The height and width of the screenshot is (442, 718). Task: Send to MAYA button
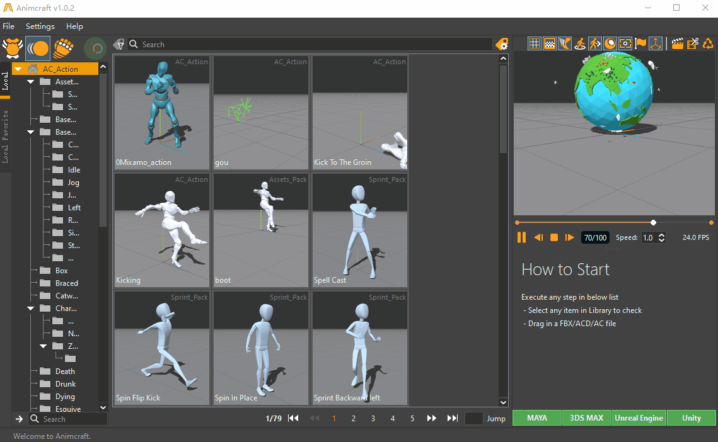pos(537,417)
